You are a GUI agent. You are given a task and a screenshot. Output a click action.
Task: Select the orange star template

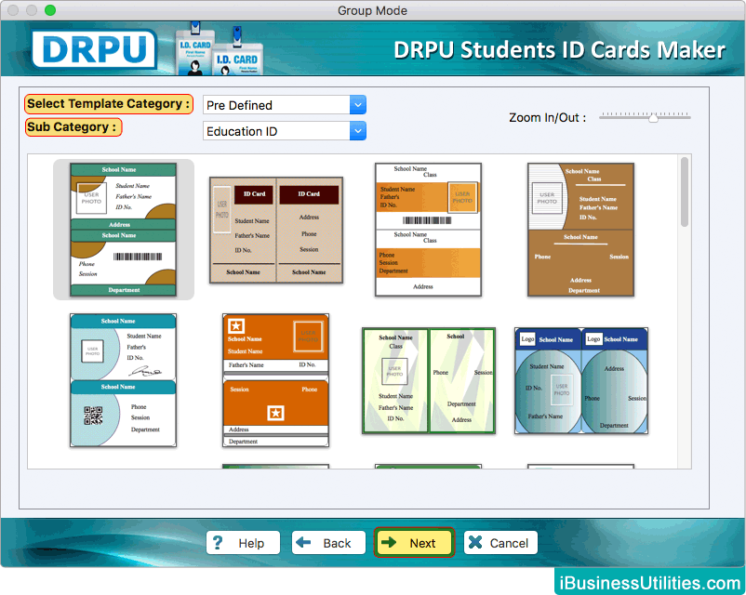point(276,380)
